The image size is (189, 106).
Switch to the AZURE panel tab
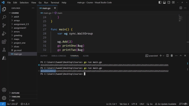coord(86,56)
